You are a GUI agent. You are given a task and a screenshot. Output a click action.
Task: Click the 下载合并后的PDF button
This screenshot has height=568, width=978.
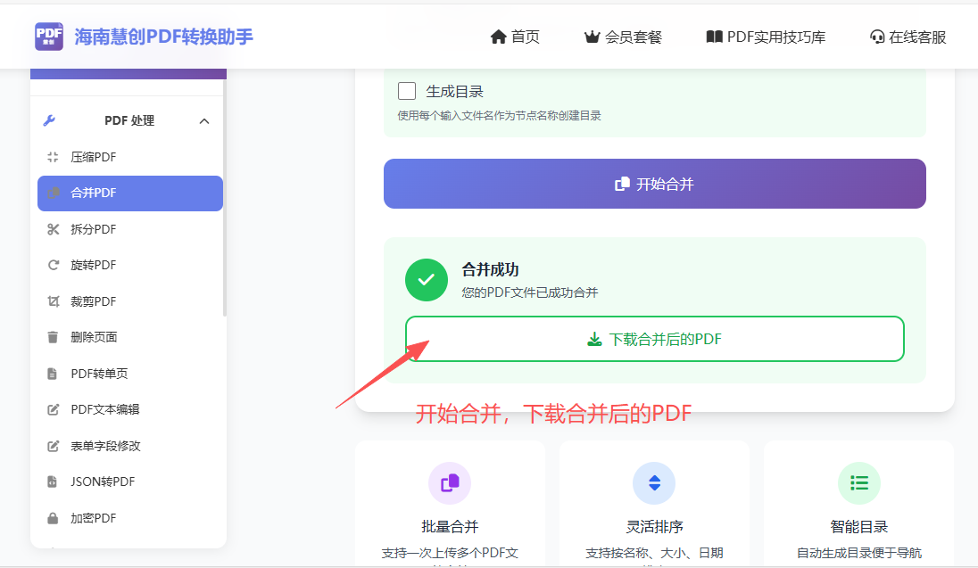click(x=654, y=339)
